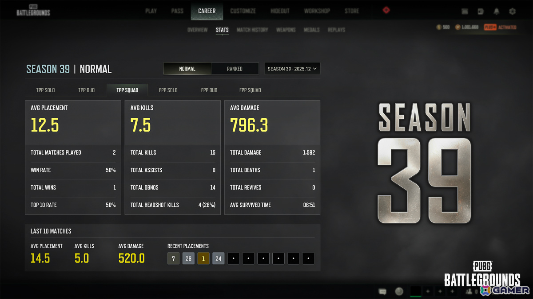Click the red esports diamond icon
This screenshot has width=533, height=299.
386,11
